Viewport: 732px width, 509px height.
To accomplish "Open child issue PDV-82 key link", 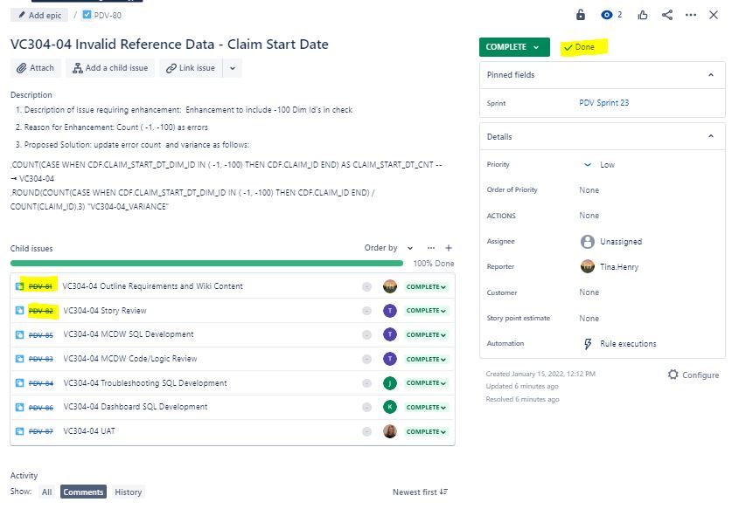I will click(40, 311).
